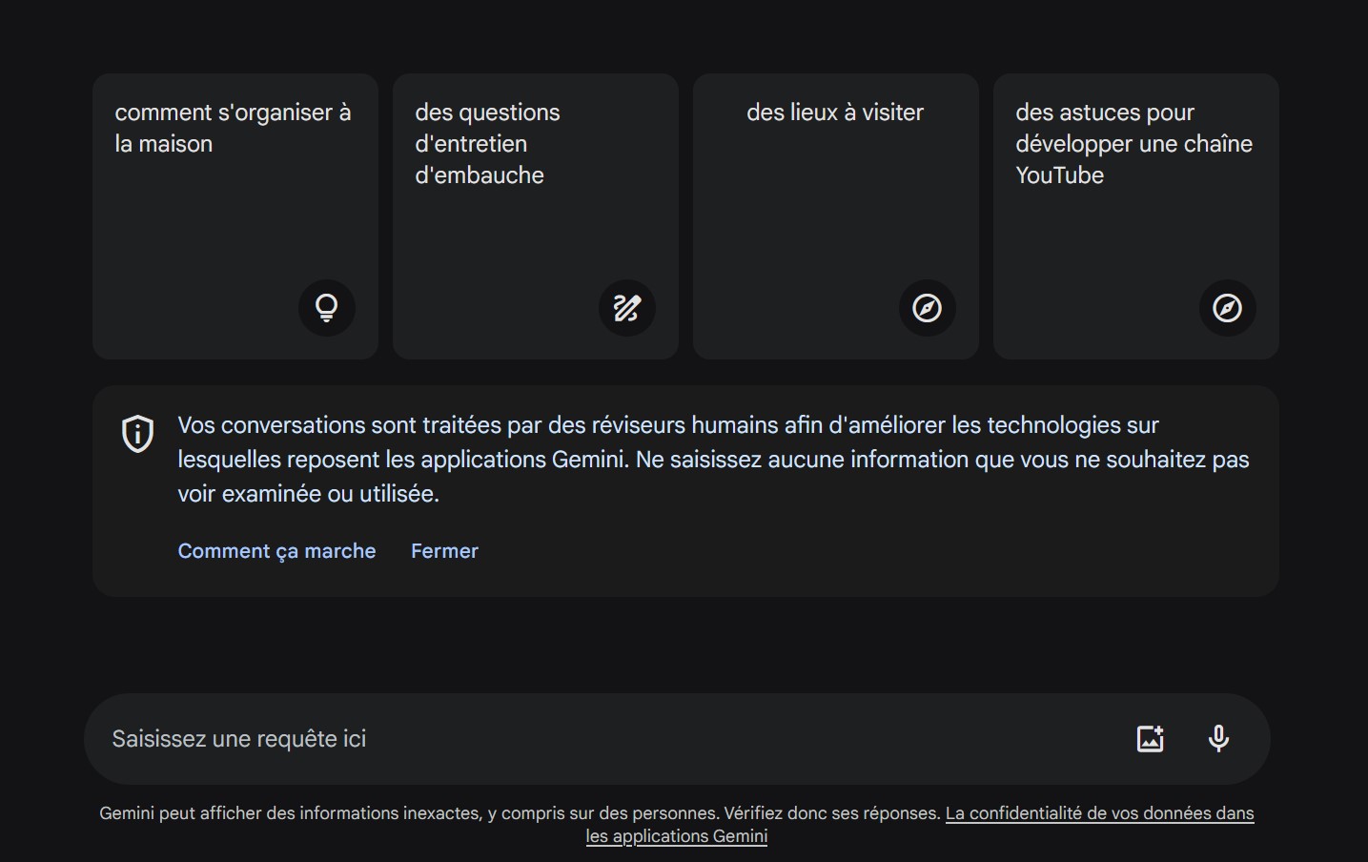Choose the 'des questions d'entretien d'embauche' suggestion text
Viewport: 1368px width, 862px height.
coord(486,143)
